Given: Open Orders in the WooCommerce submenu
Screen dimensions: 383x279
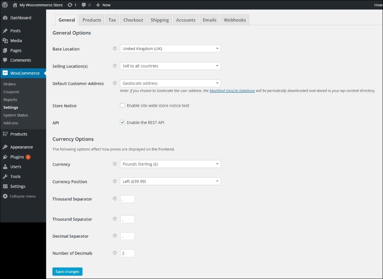Looking at the screenshot, I should click(10, 84).
